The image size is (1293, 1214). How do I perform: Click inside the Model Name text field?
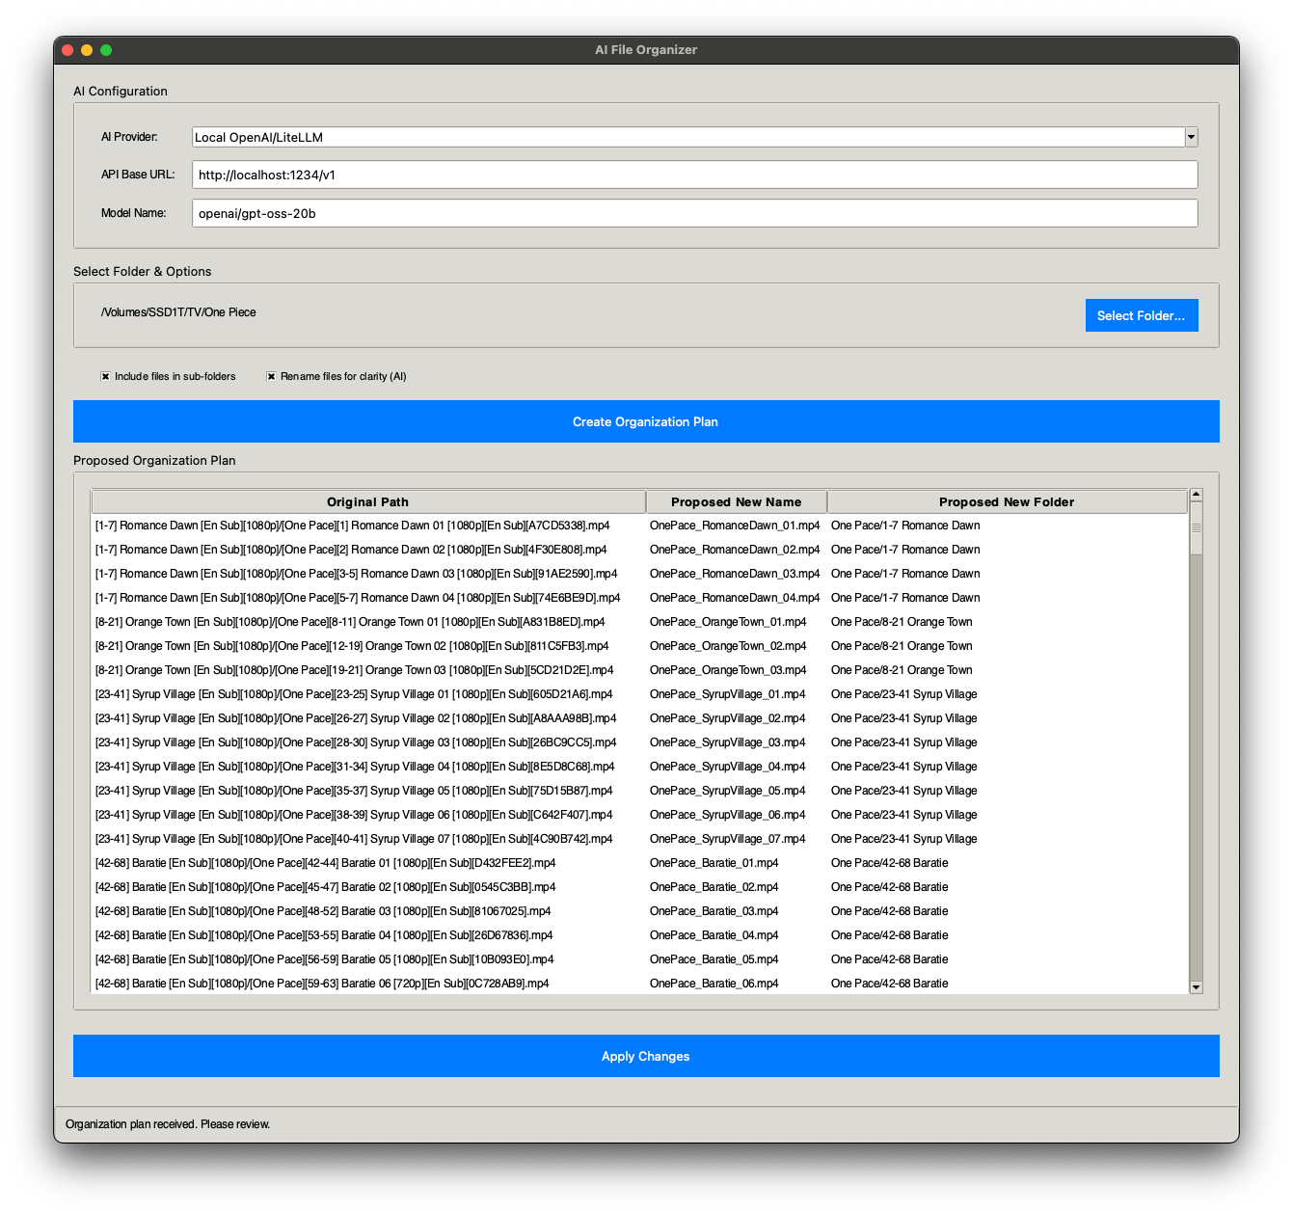pos(694,212)
